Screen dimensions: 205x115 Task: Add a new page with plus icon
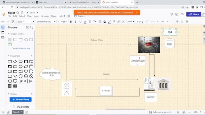click(x=27, y=112)
